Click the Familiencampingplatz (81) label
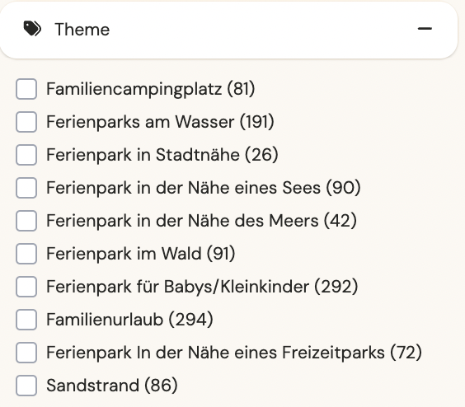Viewport: 465px width, 407px height. pyautogui.click(x=150, y=89)
